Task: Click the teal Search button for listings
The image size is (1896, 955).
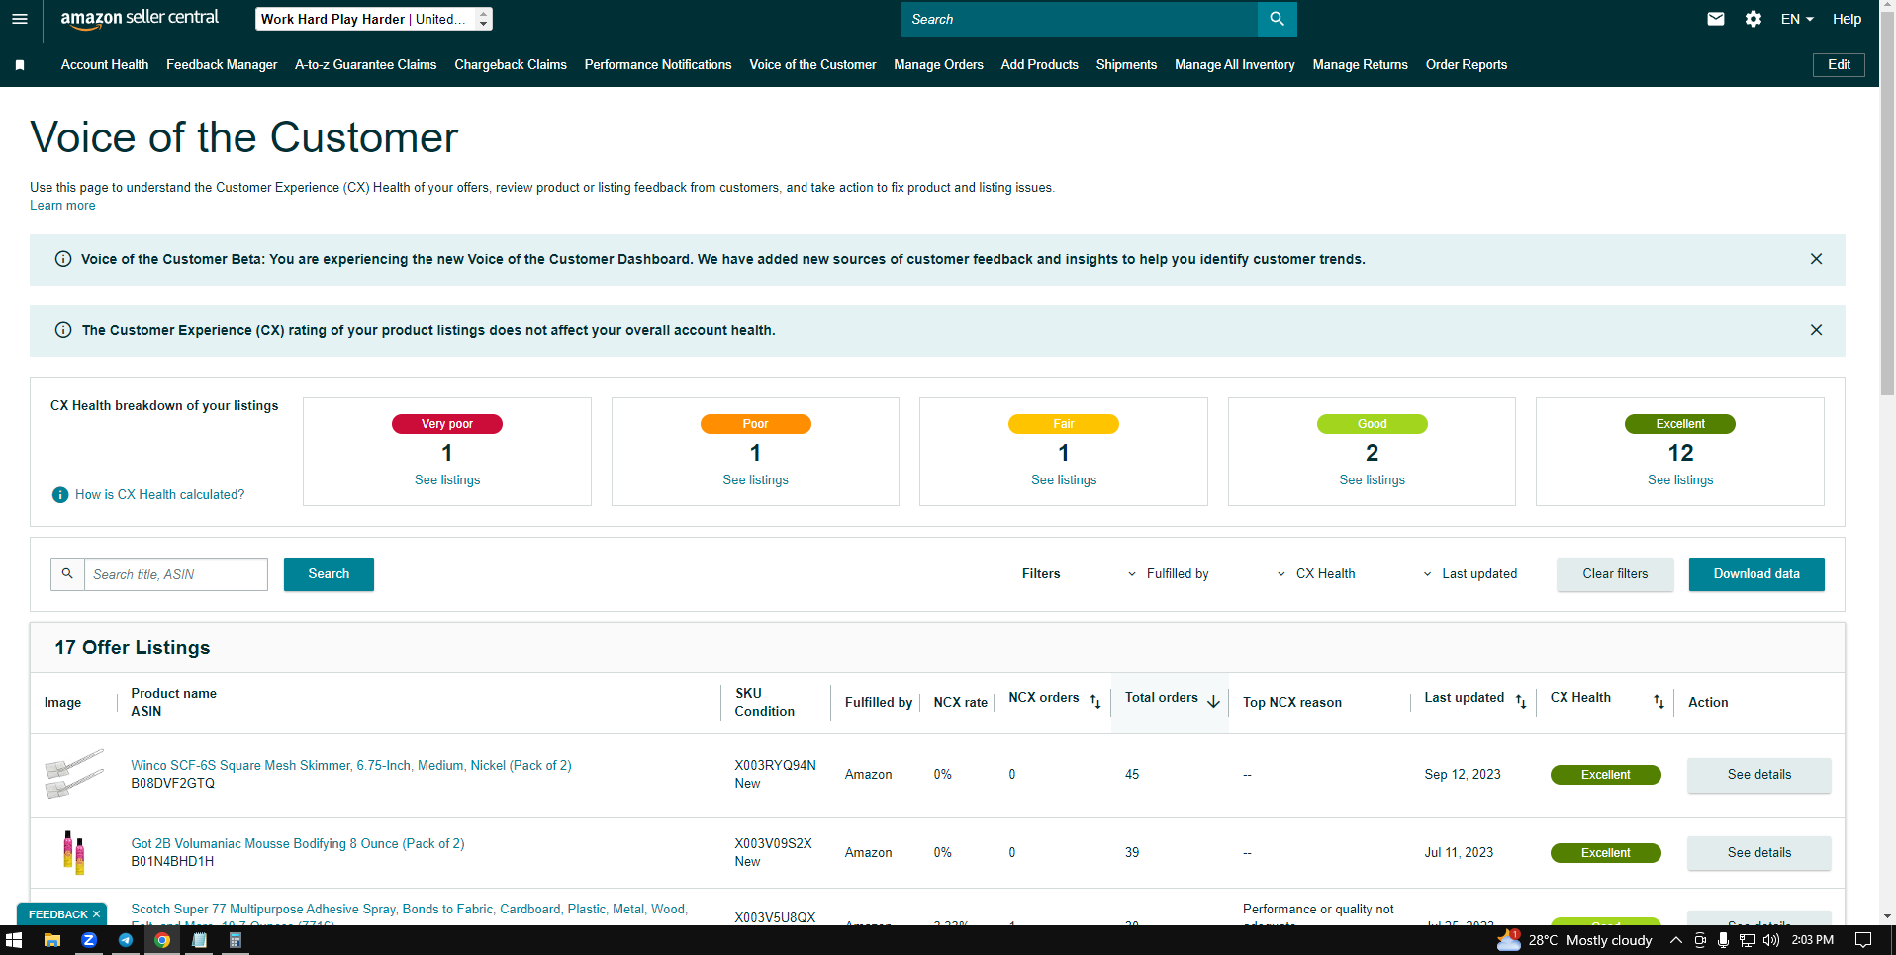Action: [x=329, y=574]
